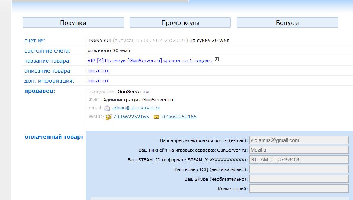
Task: Focus the Skype input field
Action: 299,179
